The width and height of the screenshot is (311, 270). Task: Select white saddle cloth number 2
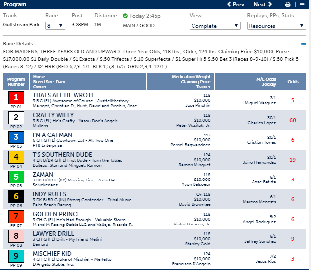16,118
